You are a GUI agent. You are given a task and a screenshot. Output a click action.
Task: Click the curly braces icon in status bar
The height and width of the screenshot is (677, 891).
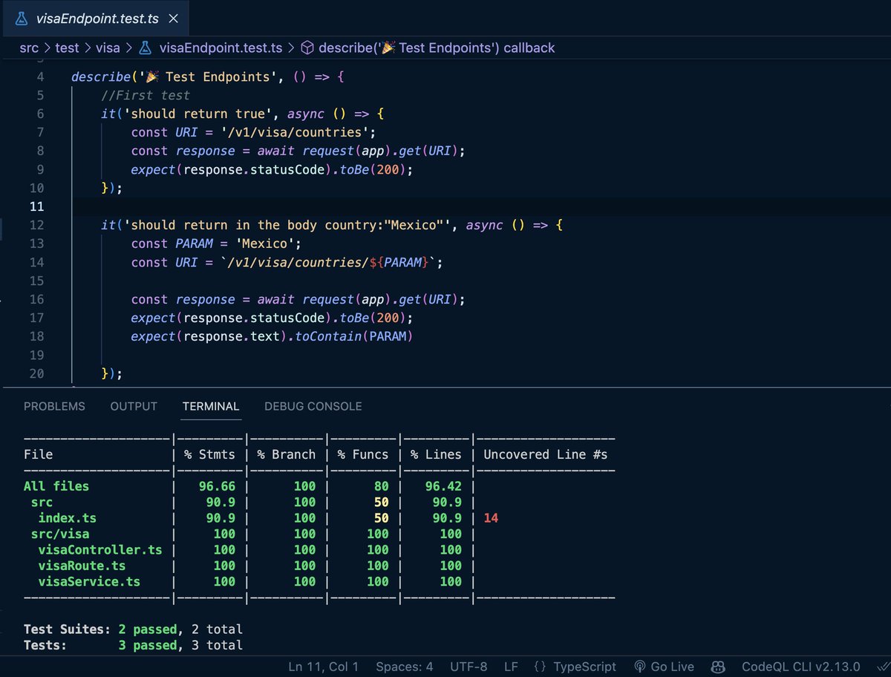[541, 667]
